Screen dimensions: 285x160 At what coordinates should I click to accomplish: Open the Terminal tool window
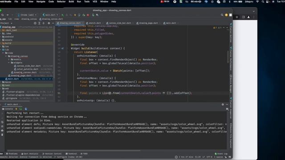[71, 154]
